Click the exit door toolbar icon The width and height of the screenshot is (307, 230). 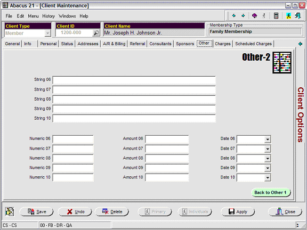298,15
